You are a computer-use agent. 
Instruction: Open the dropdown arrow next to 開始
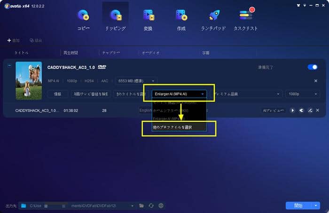point(316,205)
